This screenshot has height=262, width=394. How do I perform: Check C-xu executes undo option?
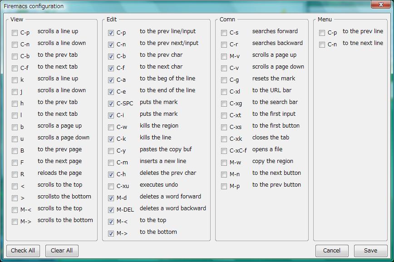(x=111, y=187)
